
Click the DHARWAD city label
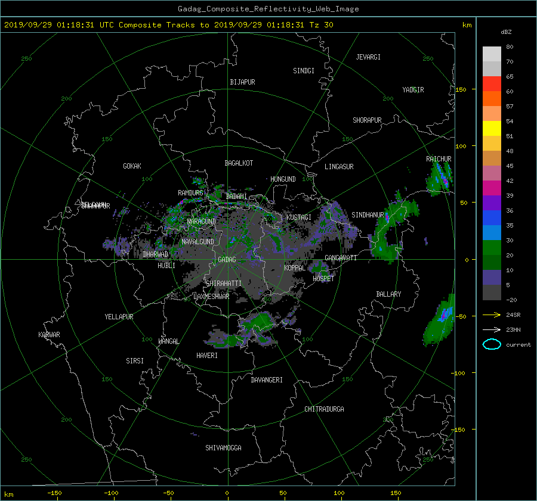(x=156, y=254)
